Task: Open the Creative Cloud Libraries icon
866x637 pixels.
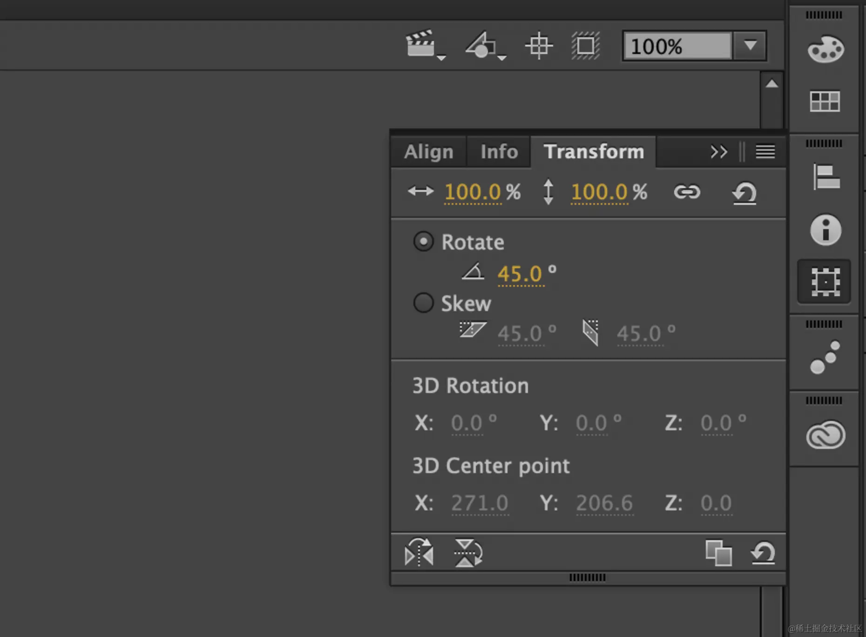Action: (825, 435)
